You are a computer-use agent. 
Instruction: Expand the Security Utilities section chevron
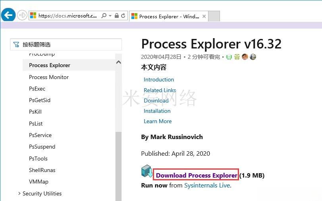pos(19,193)
